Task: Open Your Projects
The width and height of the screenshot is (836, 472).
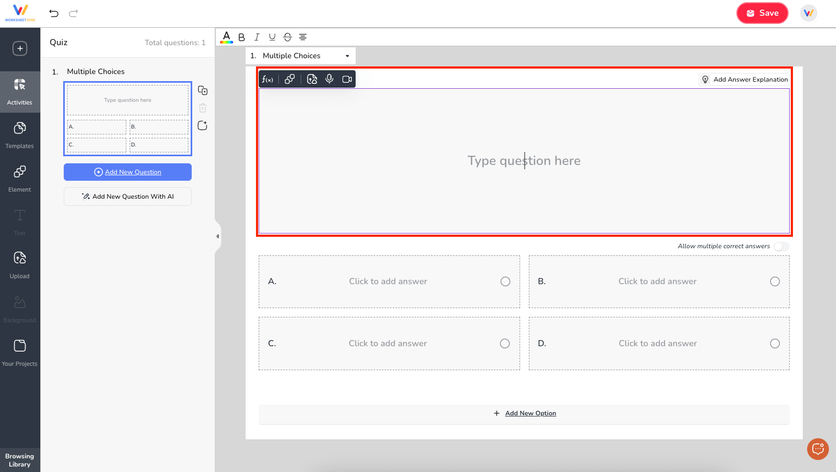Action: pyautogui.click(x=20, y=353)
